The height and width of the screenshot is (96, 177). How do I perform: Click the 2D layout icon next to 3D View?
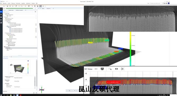click(x=96, y=69)
